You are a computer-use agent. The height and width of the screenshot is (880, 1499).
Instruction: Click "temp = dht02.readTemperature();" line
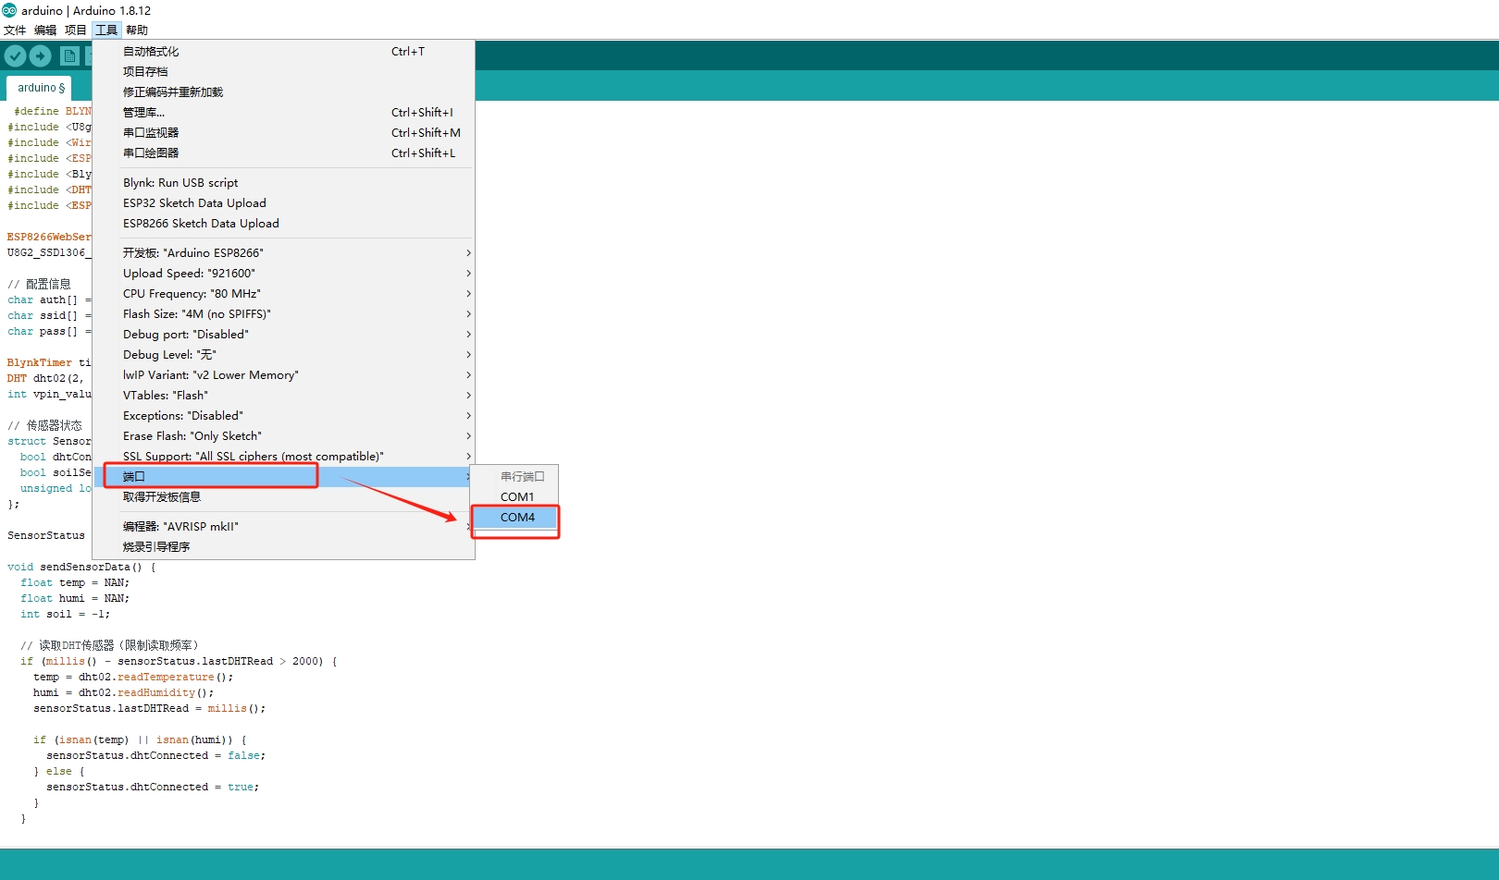click(x=133, y=678)
